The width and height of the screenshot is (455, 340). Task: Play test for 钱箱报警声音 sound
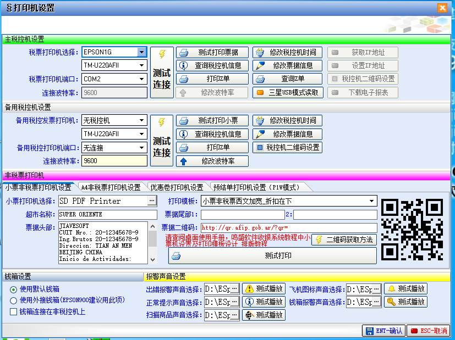pyautogui.click(x=405, y=302)
